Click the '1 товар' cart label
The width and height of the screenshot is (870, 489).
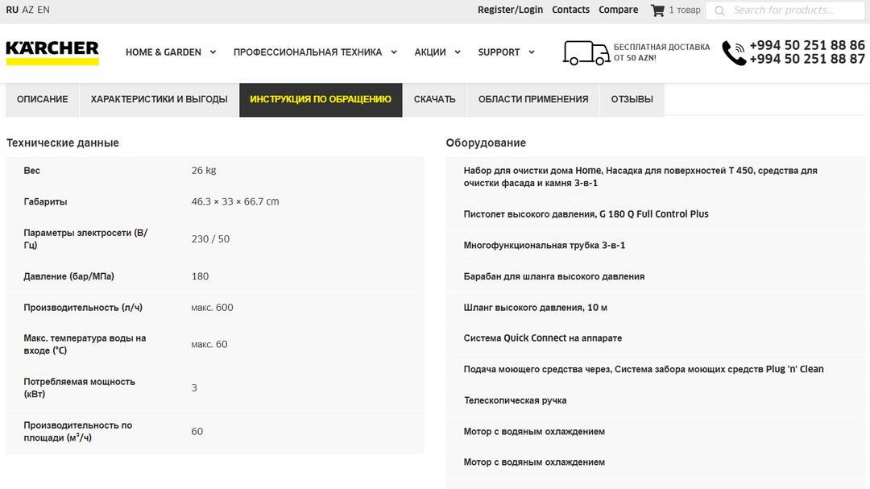[685, 10]
